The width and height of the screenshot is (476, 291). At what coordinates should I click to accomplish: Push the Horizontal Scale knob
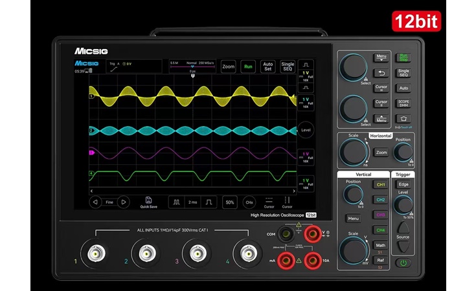coord(353,152)
